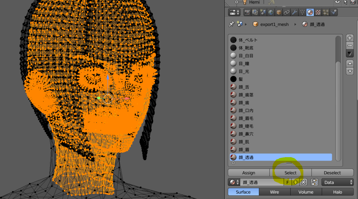Open the Particles properties tab (sparkles icon)

[326, 12]
